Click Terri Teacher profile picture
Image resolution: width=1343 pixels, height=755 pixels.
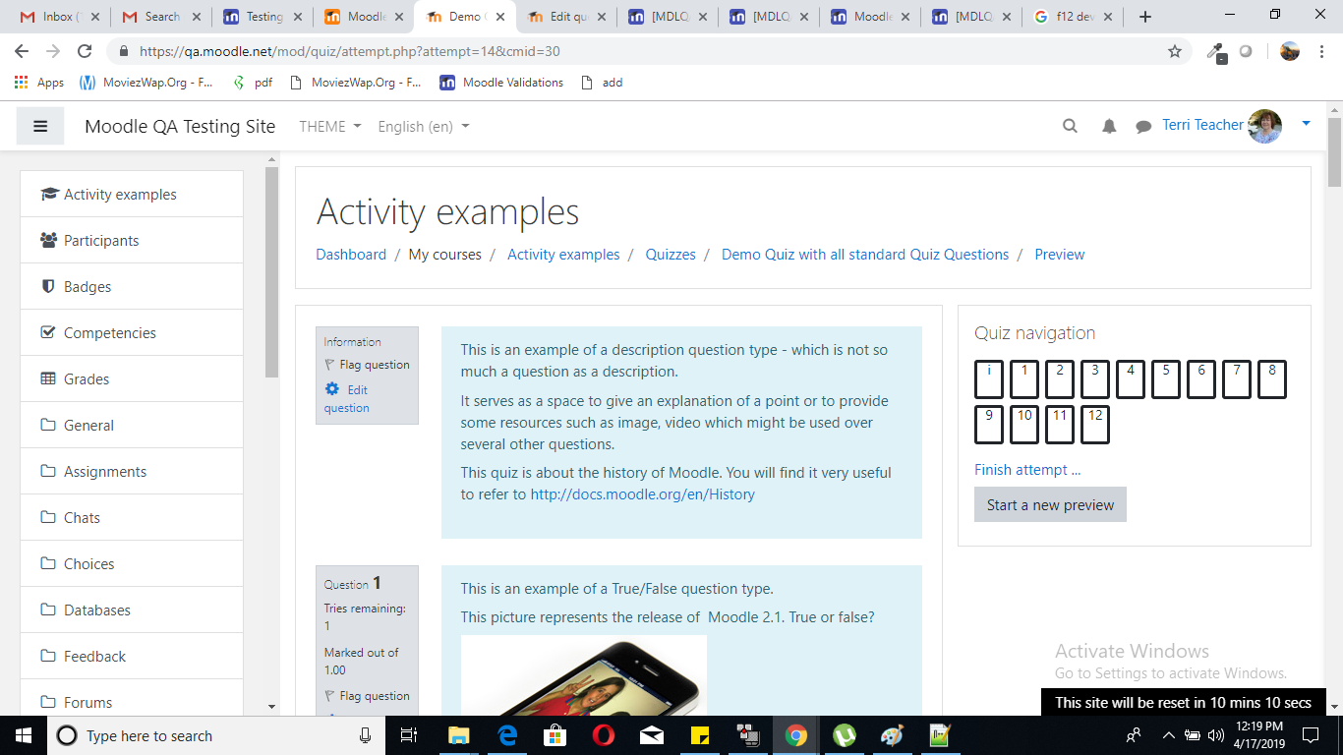click(1264, 126)
